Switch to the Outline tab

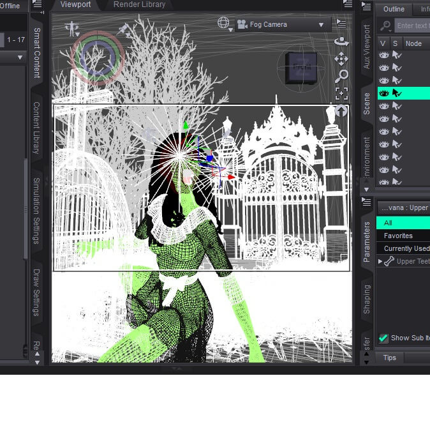tap(394, 10)
